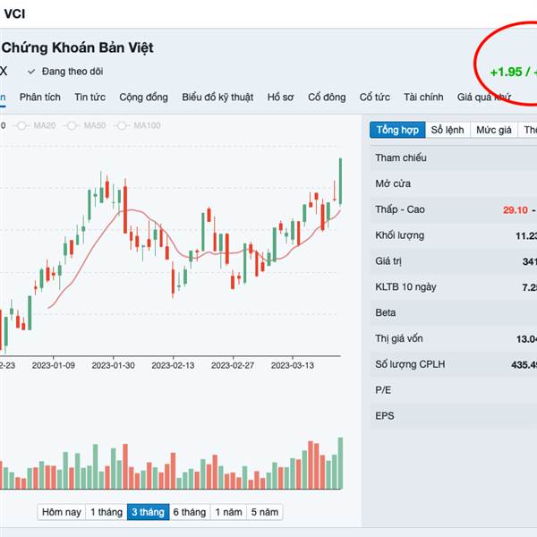Viewport: 537px width, 537px height.
Task: Select the Tổng hợp panel tab
Action: point(397,130)
